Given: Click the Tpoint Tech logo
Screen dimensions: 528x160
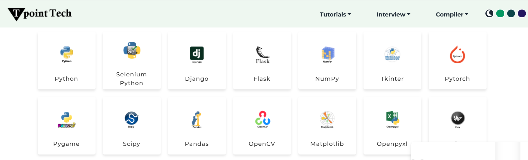Looking at the screenshot, I should point(40,14).
